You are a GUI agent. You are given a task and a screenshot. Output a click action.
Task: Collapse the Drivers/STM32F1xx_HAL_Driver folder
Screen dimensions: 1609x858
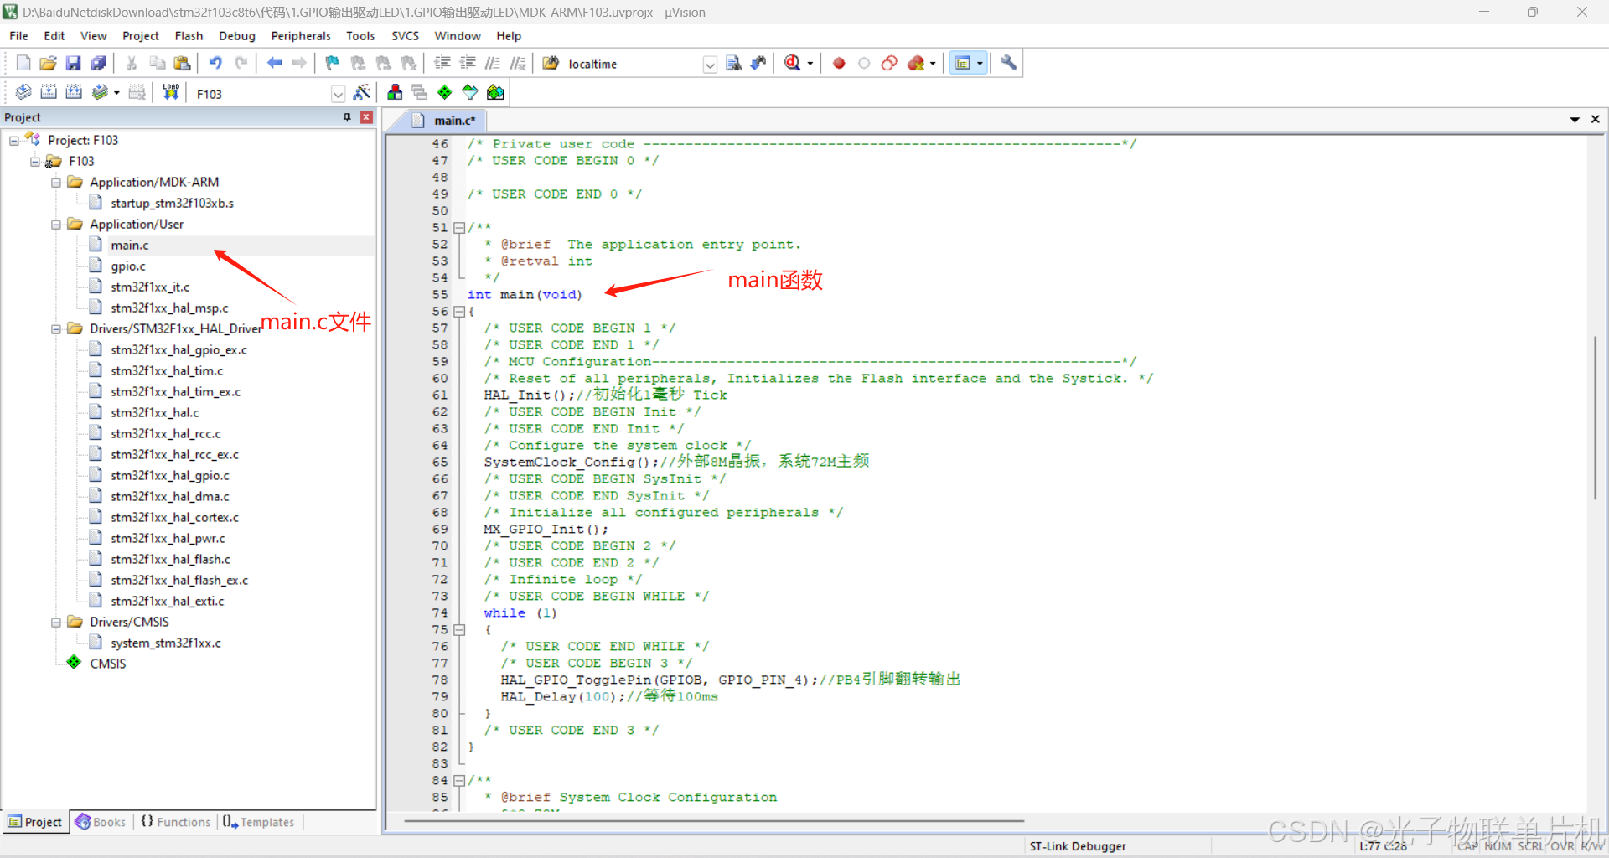coord(56,328)
